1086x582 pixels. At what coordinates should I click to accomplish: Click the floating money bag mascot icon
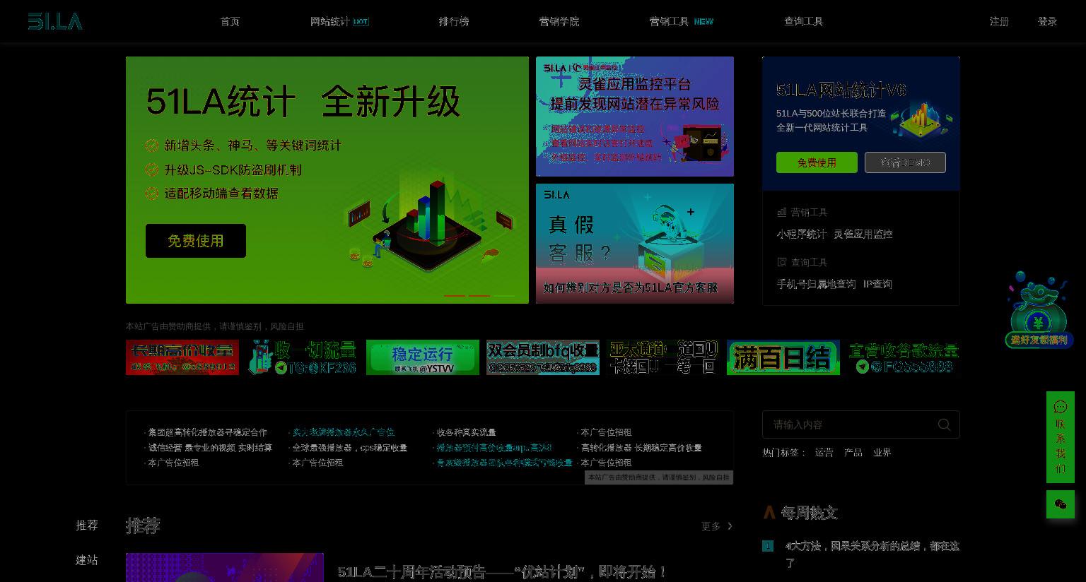[x=1038, y=309]
